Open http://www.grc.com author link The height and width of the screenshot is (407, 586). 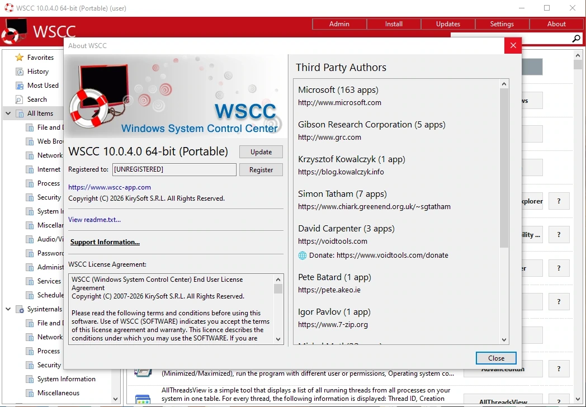329,138
